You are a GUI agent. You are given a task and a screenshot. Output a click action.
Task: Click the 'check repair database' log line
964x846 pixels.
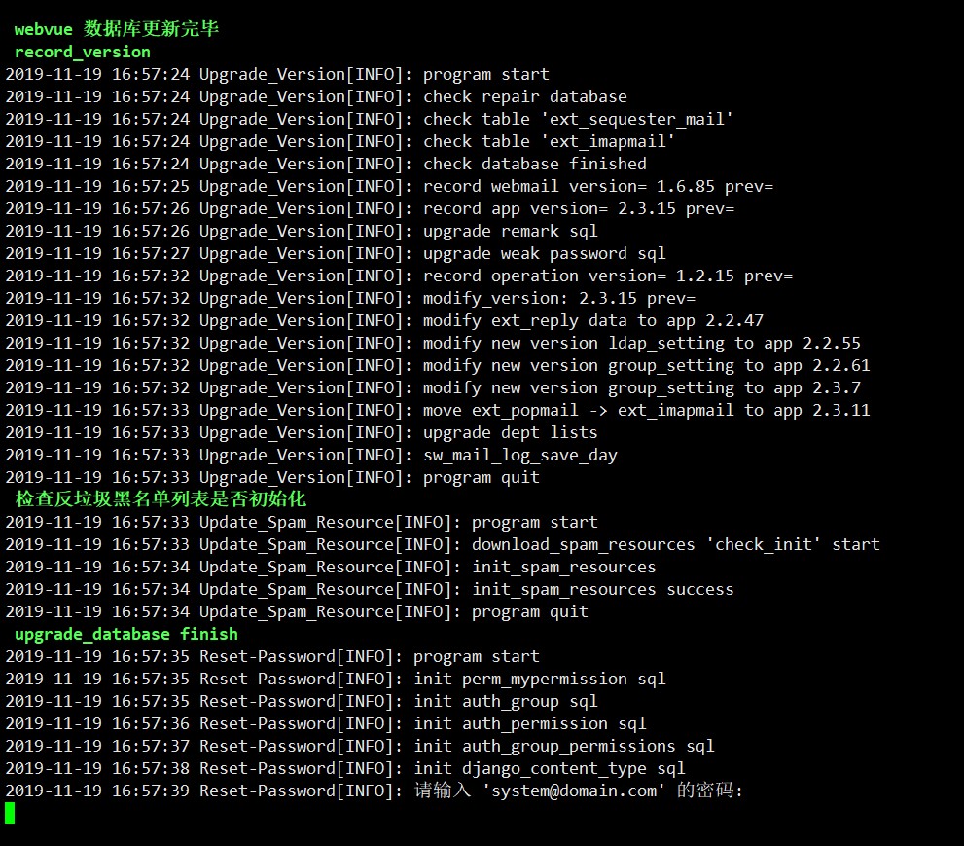click(524, 96)
